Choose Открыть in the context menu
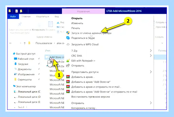The width and height of the screenshot is (174, 117). click(x=77, y=18)
